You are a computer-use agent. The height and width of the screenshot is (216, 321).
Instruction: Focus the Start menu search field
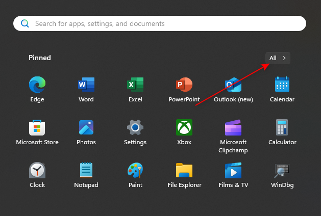tap(160, 23)
